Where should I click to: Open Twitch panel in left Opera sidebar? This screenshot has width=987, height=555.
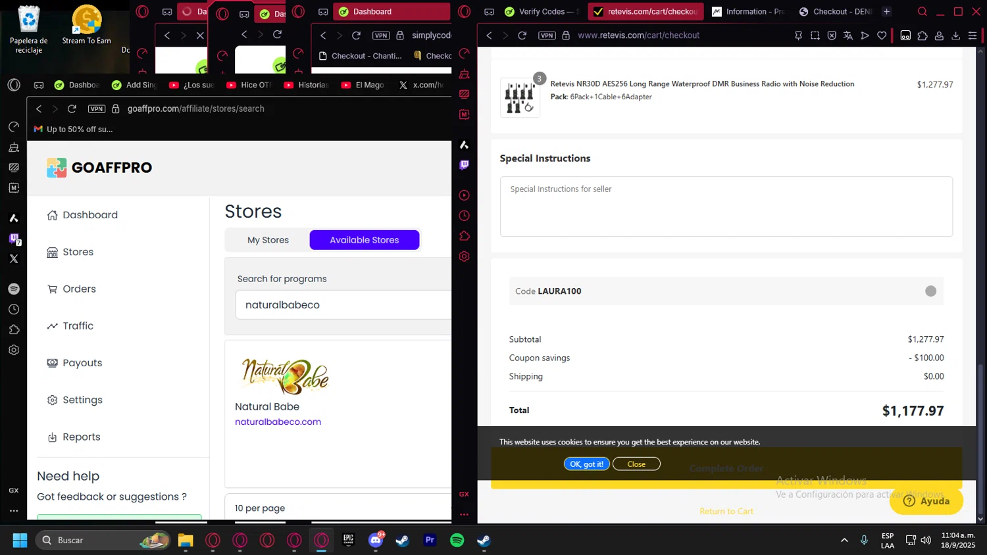[14, 239]
